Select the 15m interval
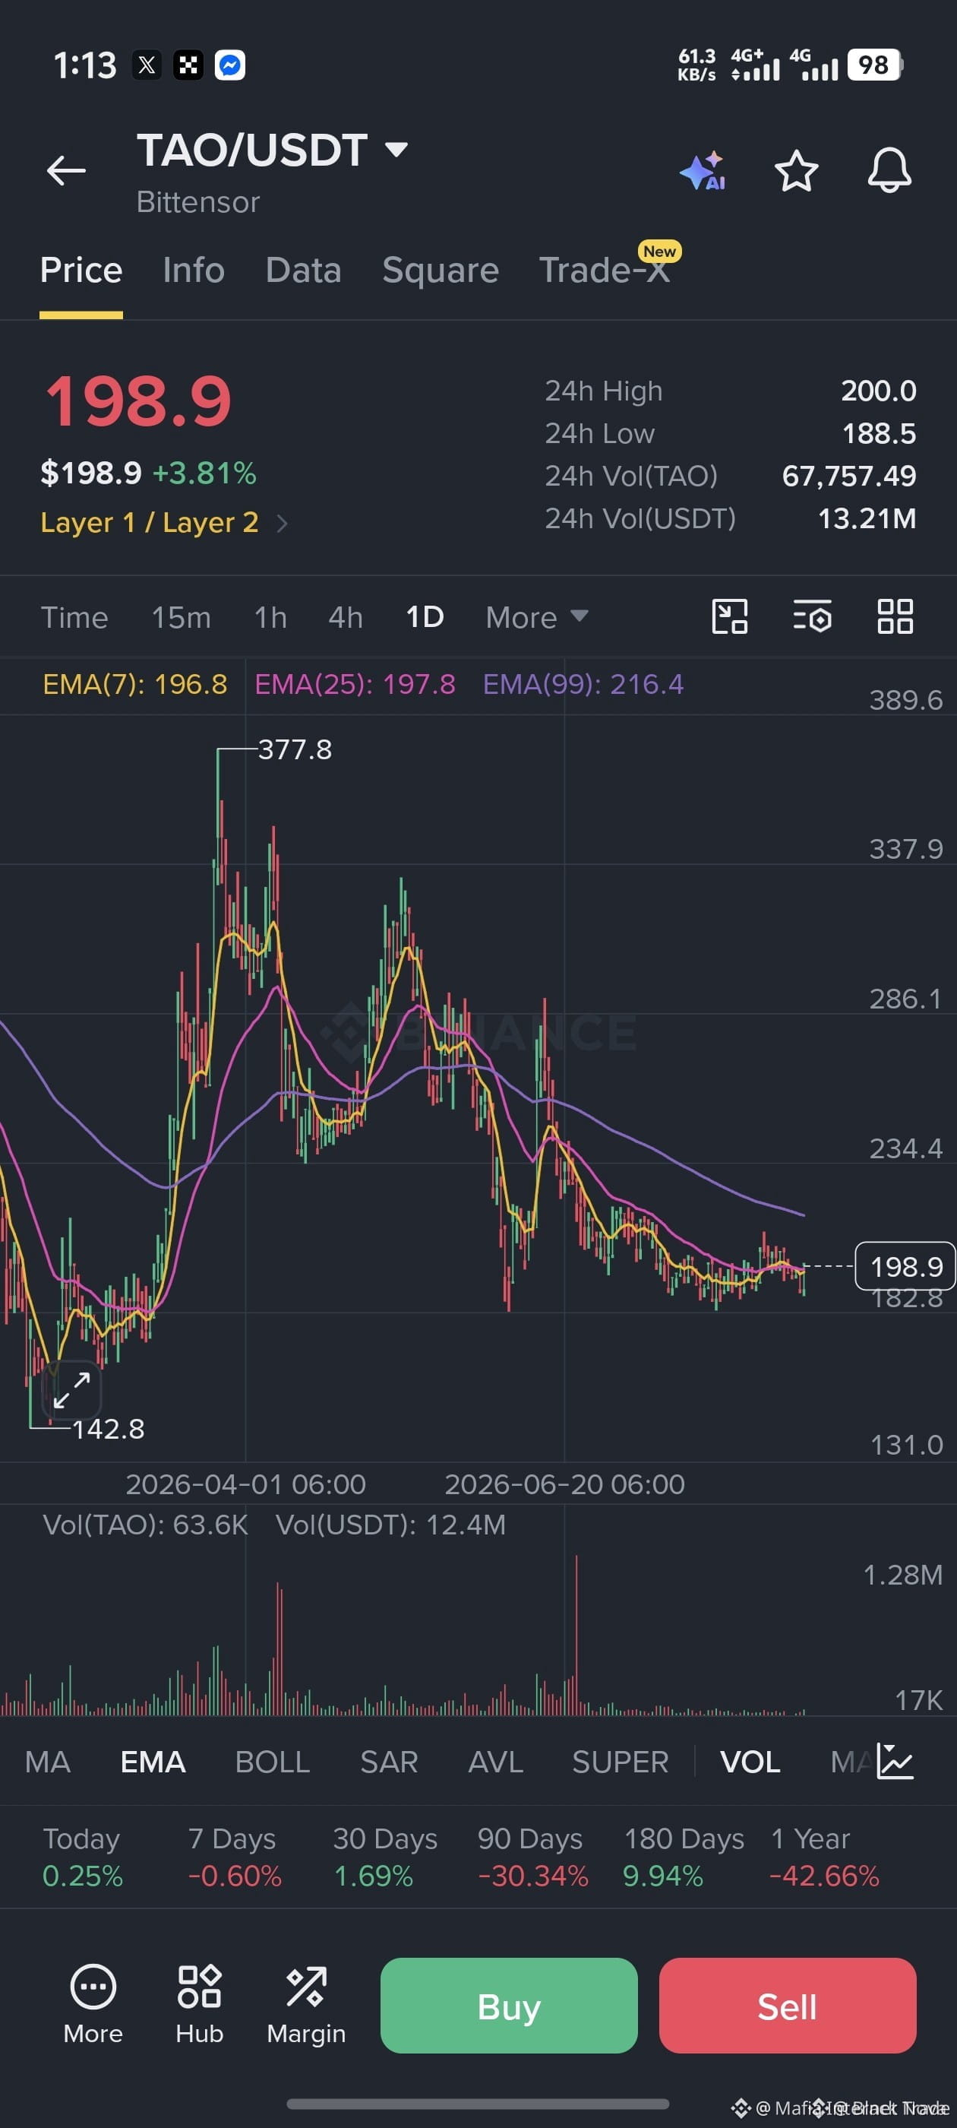Image resolution: width=957 pixels, height=2128 pixels. [x=181, y=617]
